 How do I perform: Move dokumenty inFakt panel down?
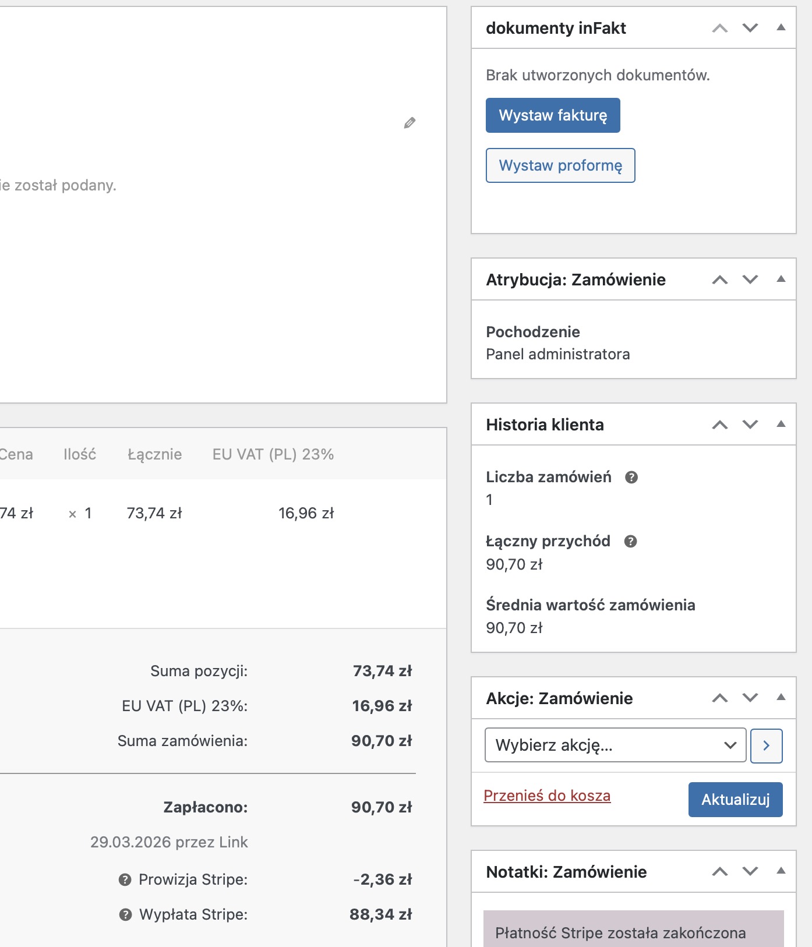tap(750, 28)
